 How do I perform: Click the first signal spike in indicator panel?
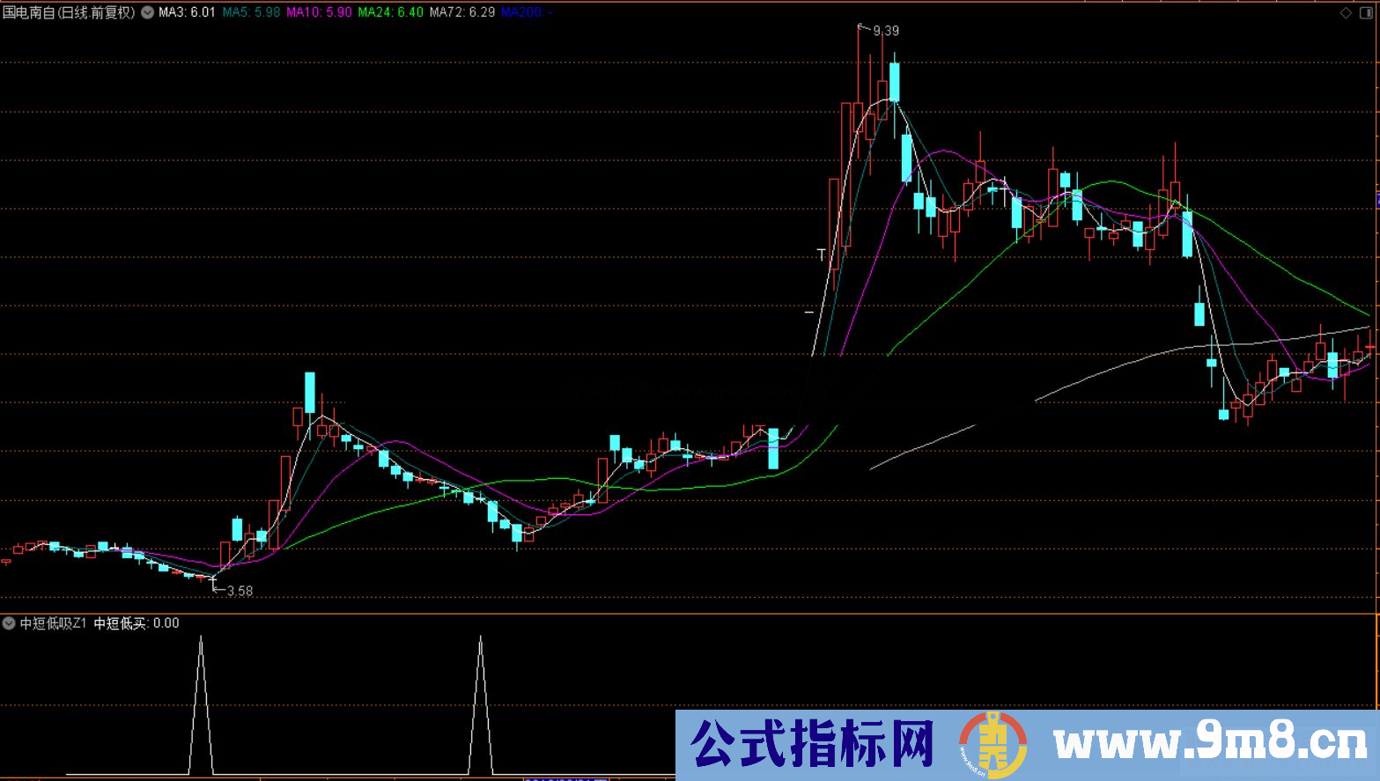[x=201, y=704]
